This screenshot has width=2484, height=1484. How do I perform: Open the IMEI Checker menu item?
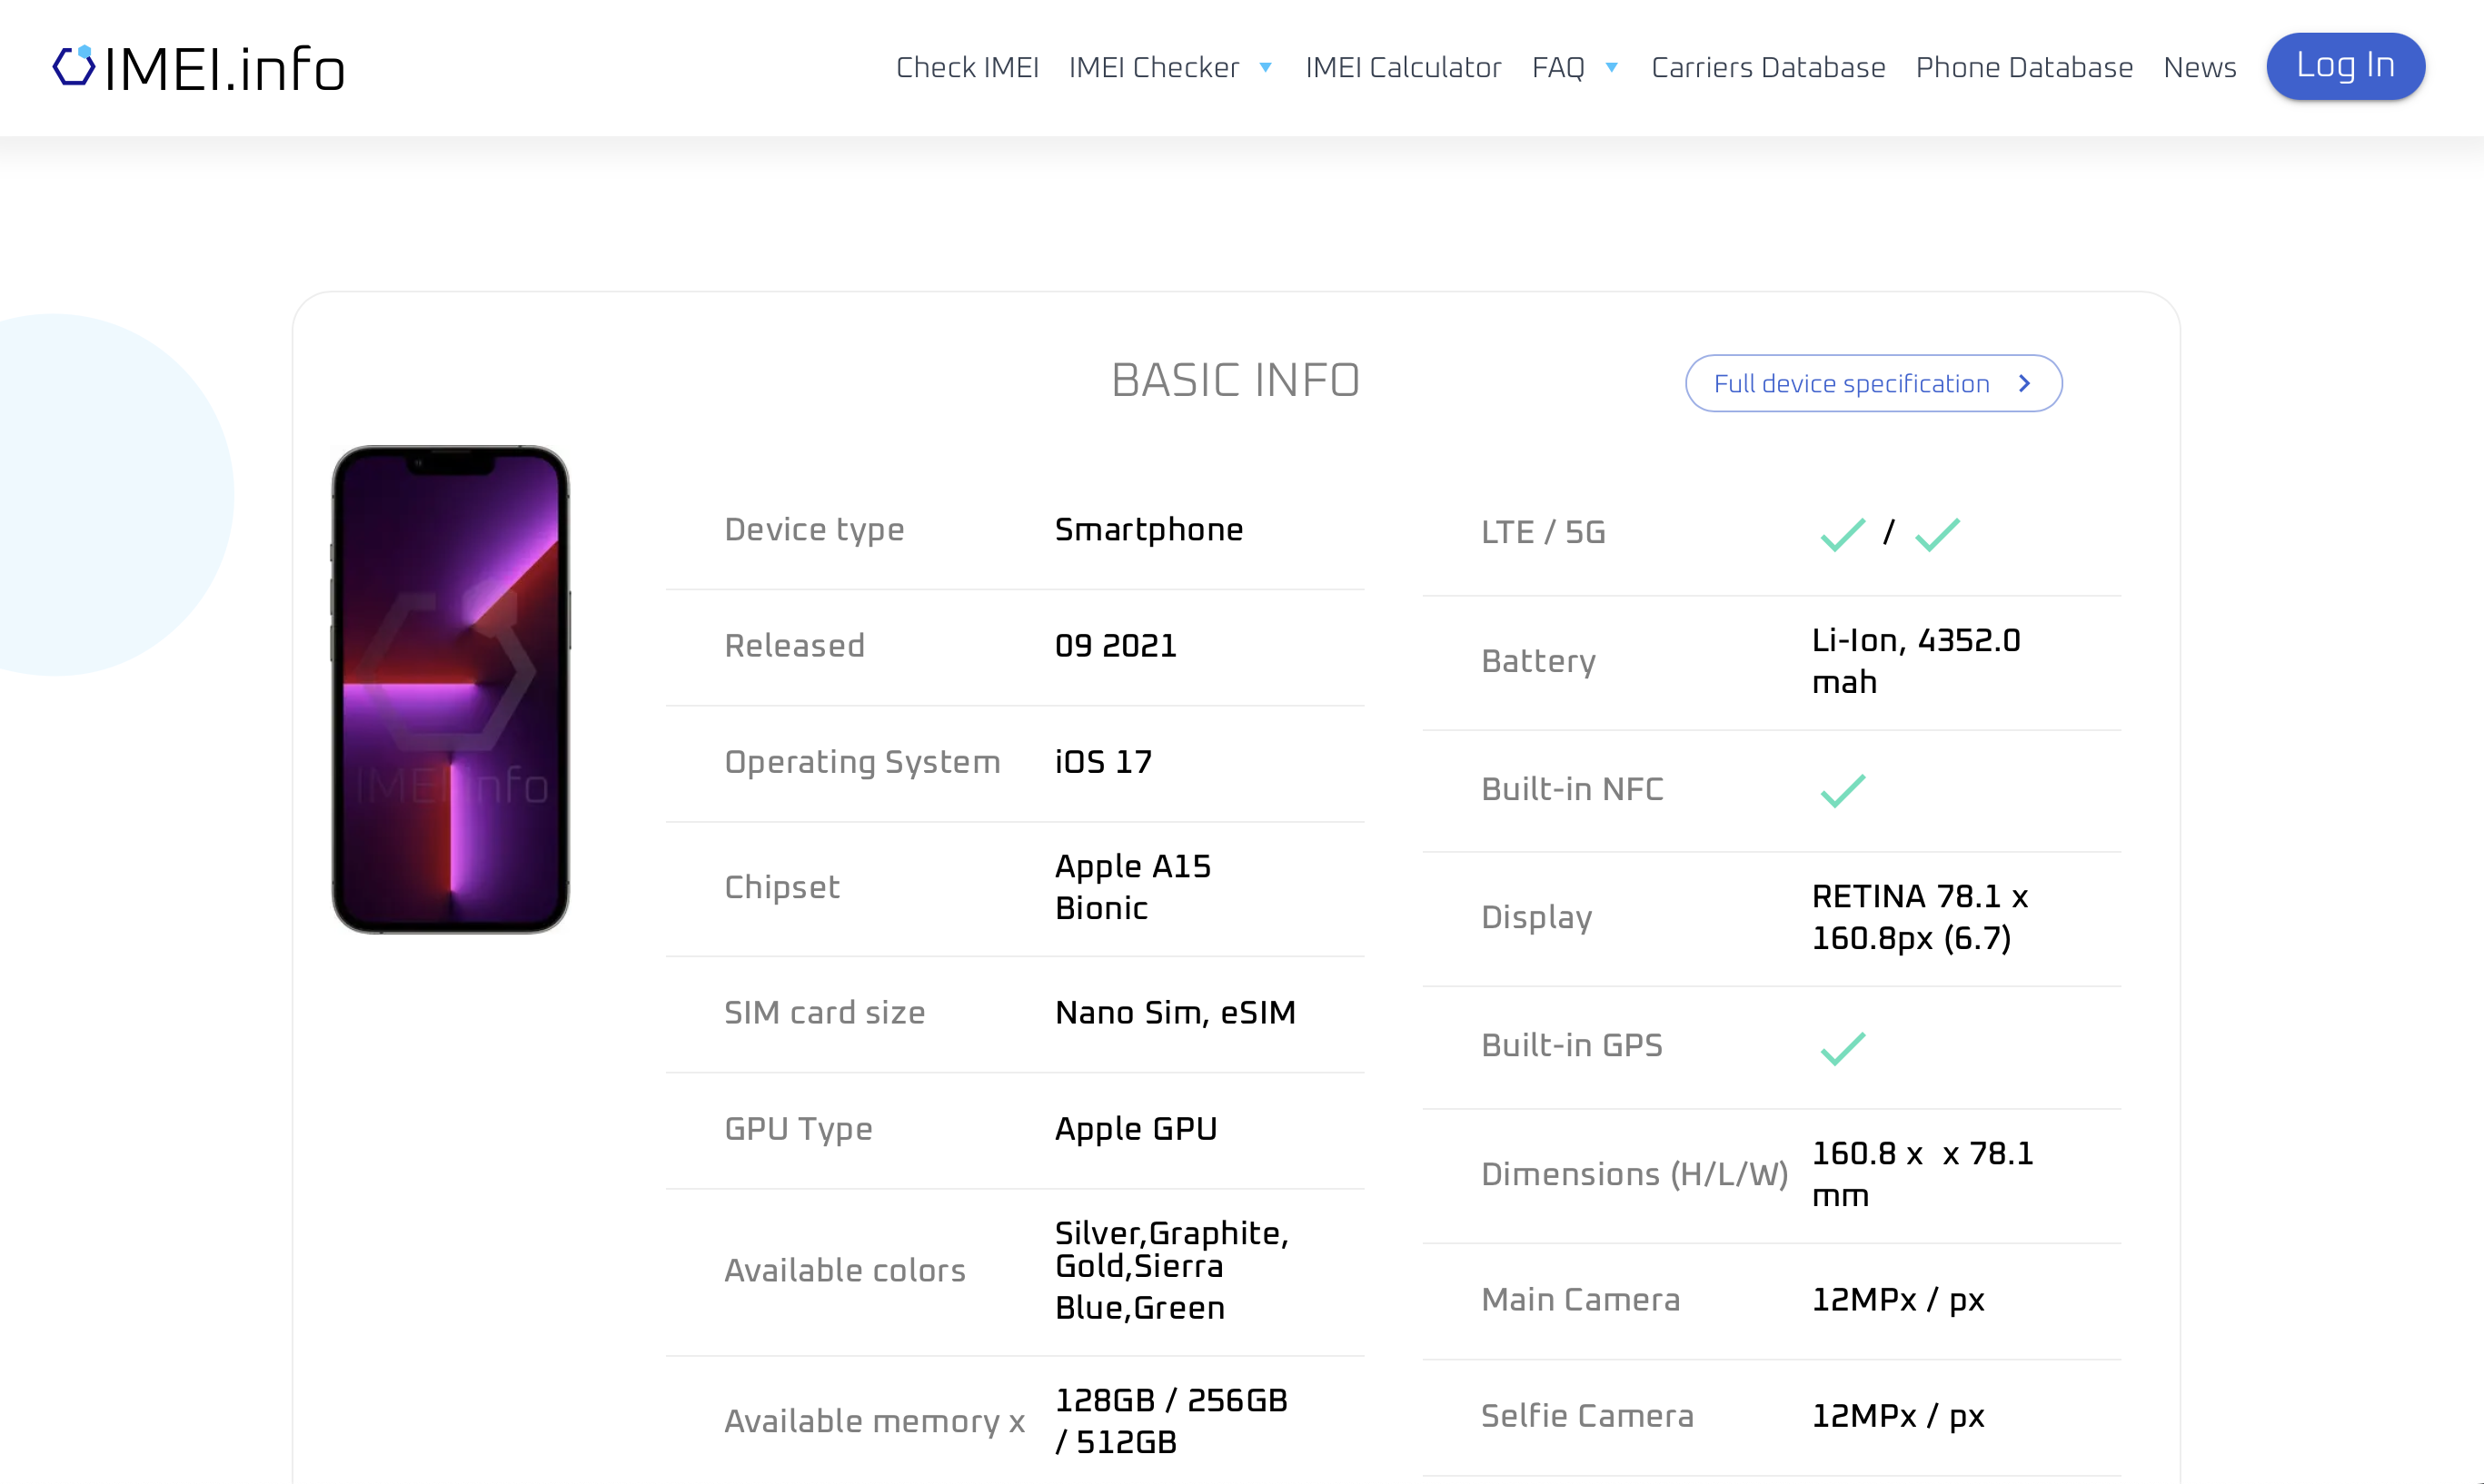pos(1154,67)
